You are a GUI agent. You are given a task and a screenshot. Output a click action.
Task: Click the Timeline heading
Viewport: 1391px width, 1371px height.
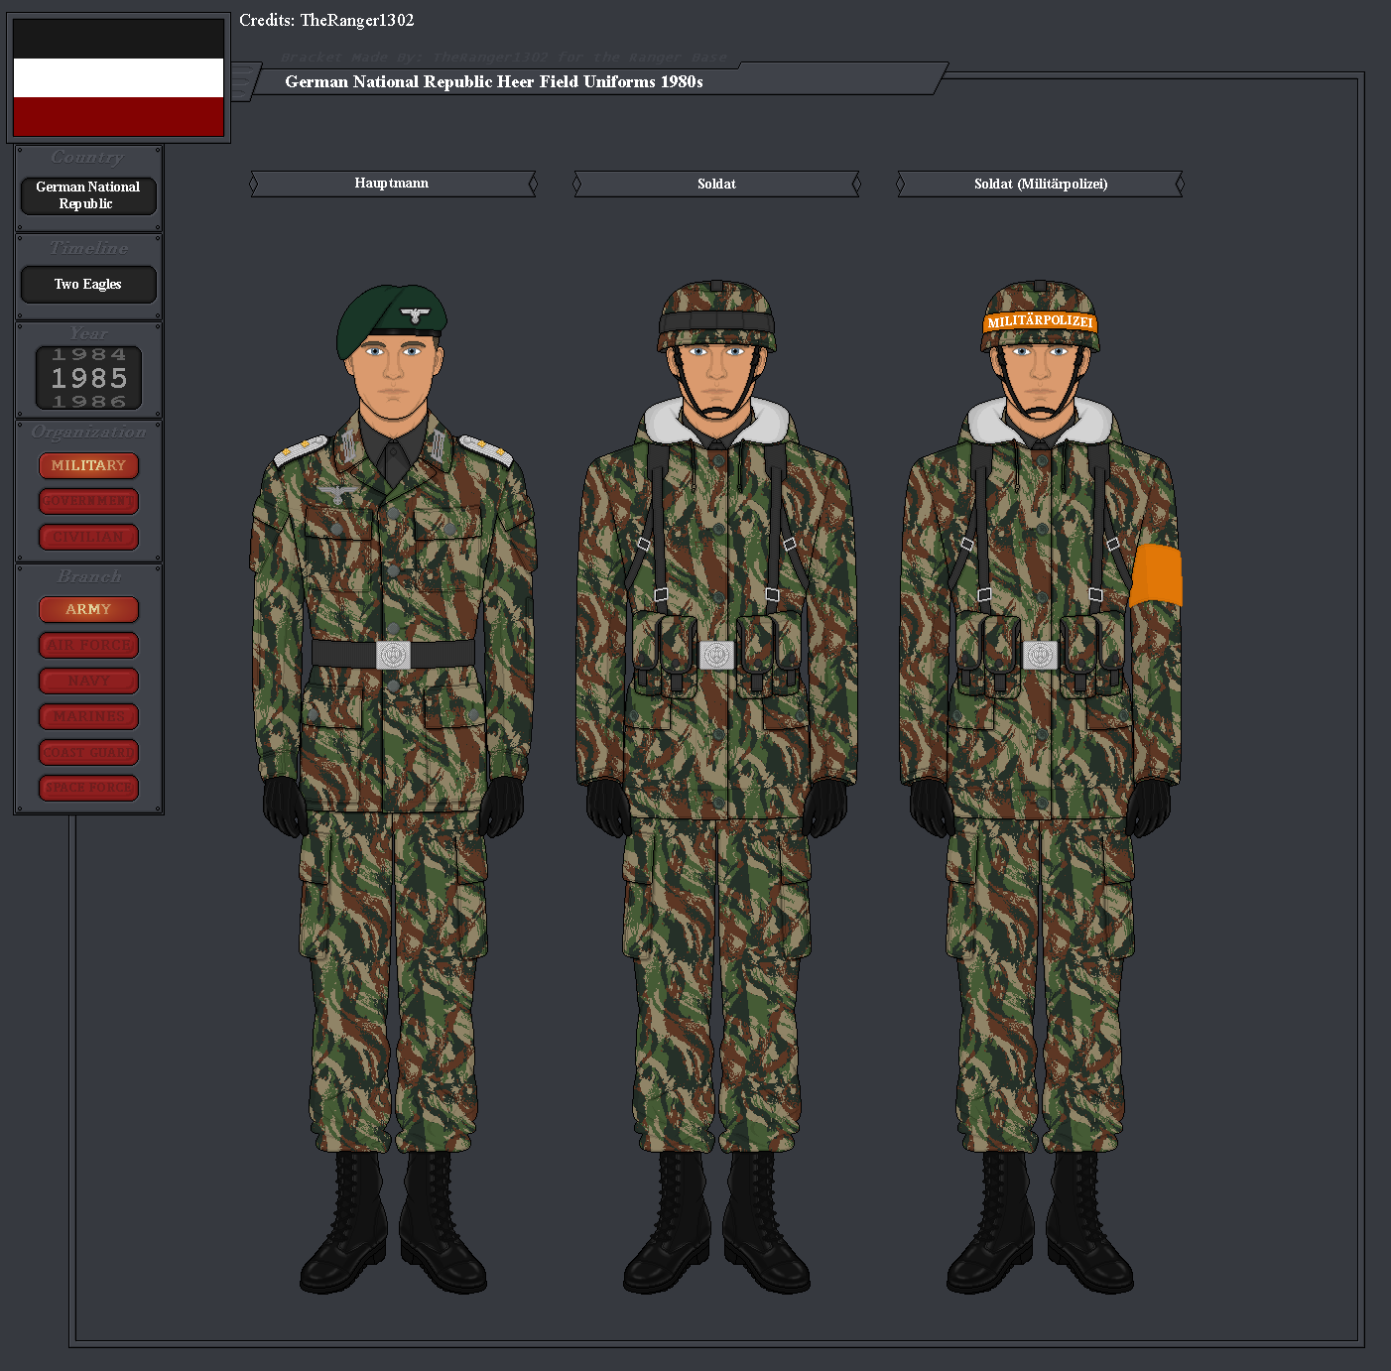click(x=88, y=248)
